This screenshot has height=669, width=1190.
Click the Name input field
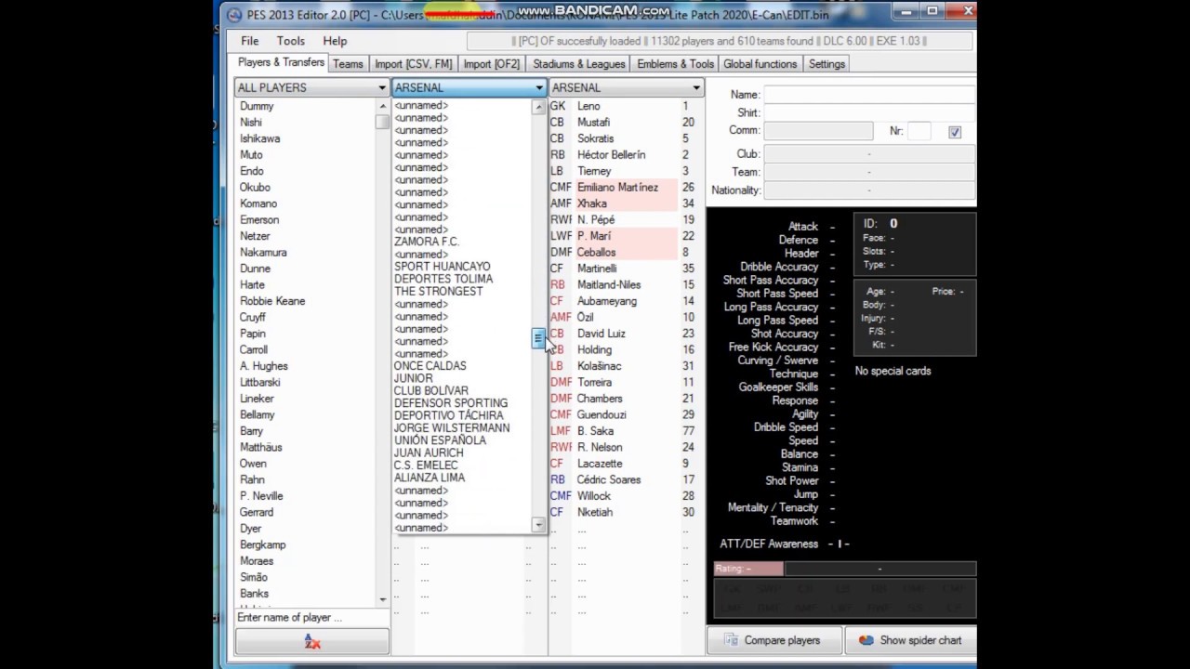870,95
